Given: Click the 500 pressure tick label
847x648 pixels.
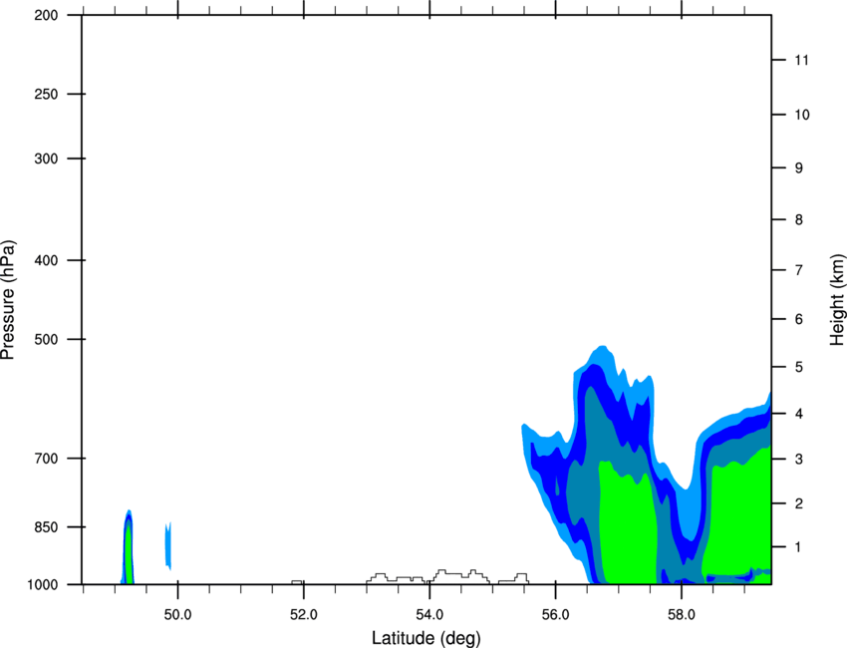Looking at the screenshot, I should pos(47,339).
